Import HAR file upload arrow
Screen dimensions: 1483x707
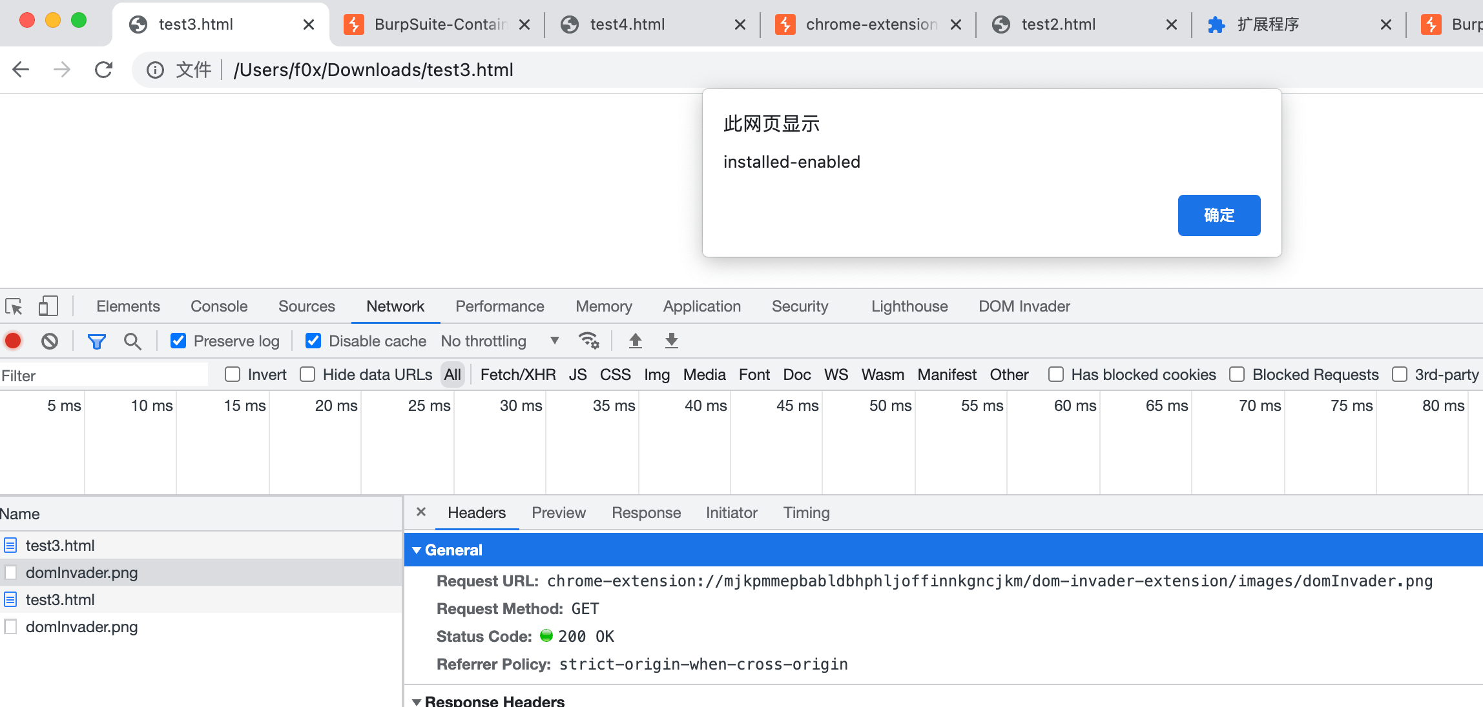point(636,341)
